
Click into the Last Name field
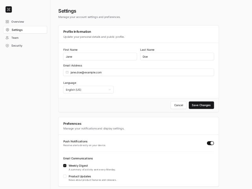click(x=177, y=57)
